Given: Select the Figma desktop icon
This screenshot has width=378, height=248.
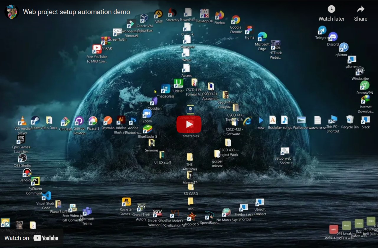Looking at the screenshot, I should pos(249,30).
